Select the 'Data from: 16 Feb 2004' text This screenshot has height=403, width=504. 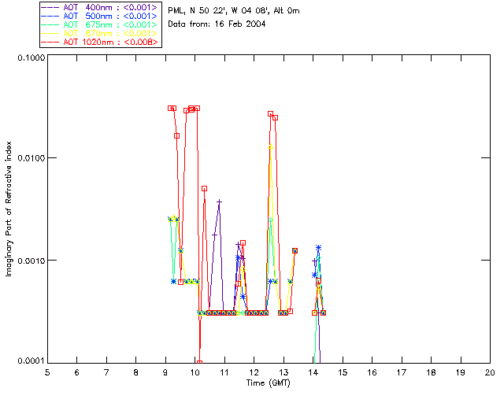pos(217,24)
